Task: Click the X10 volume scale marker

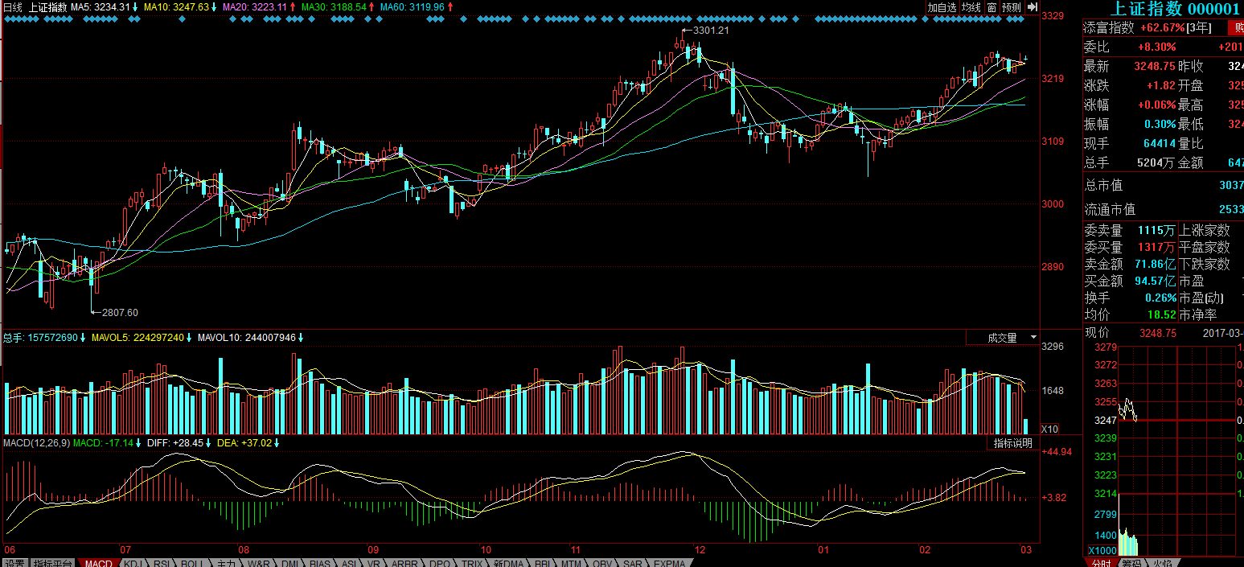Action: point(1050,429)
